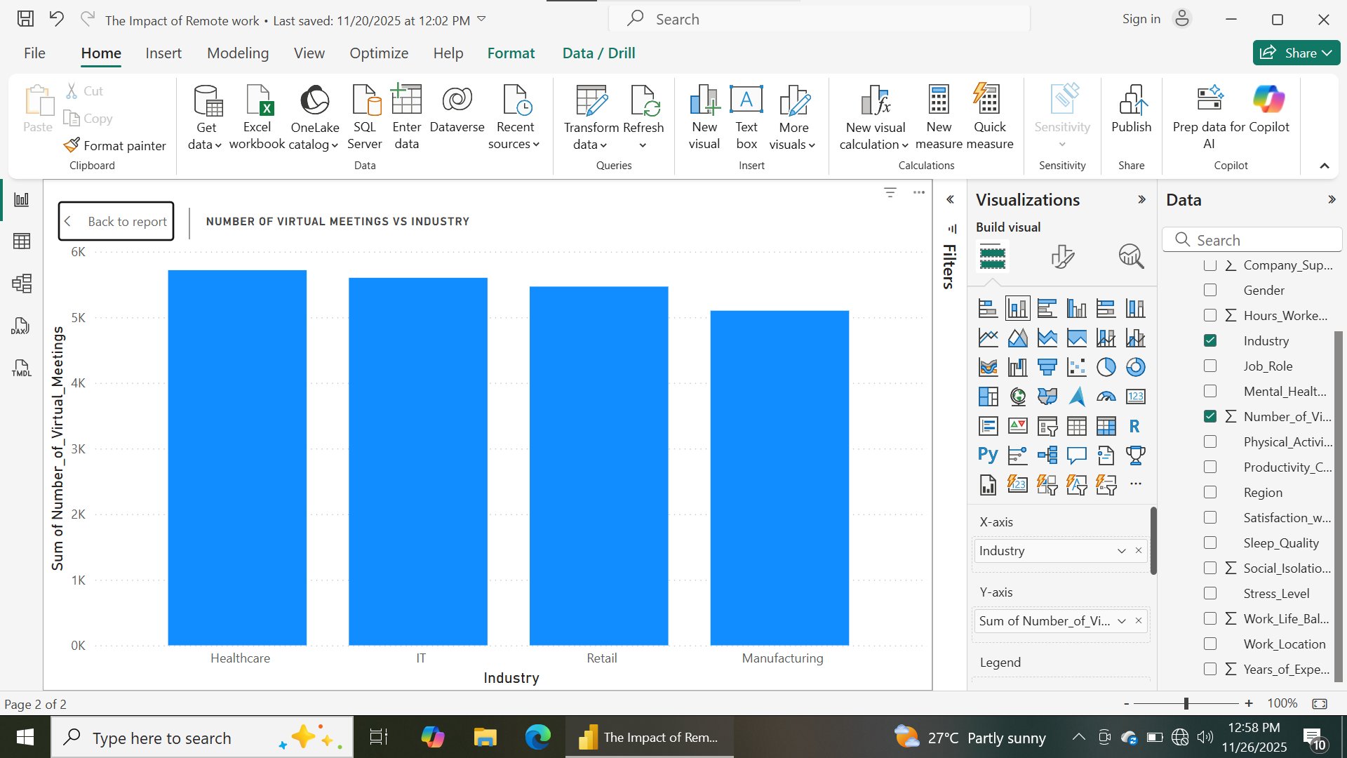Switch to the Format ribbon tab
Viewport: 1347px width, 758px height.
click(x=511, y=53)
